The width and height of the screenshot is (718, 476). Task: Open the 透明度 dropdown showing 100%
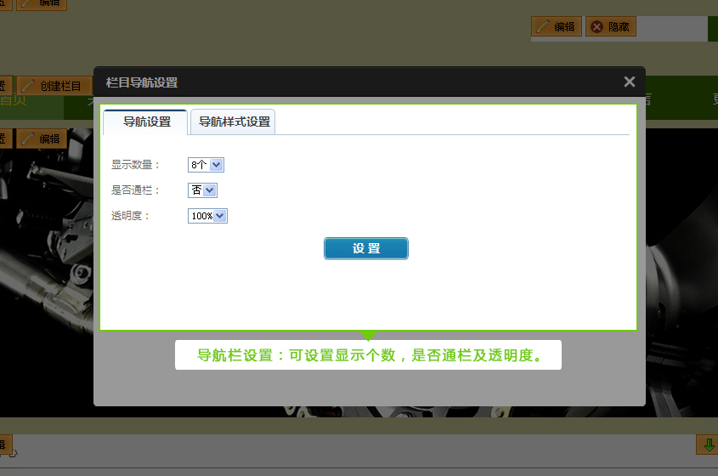tap(207, 216)
